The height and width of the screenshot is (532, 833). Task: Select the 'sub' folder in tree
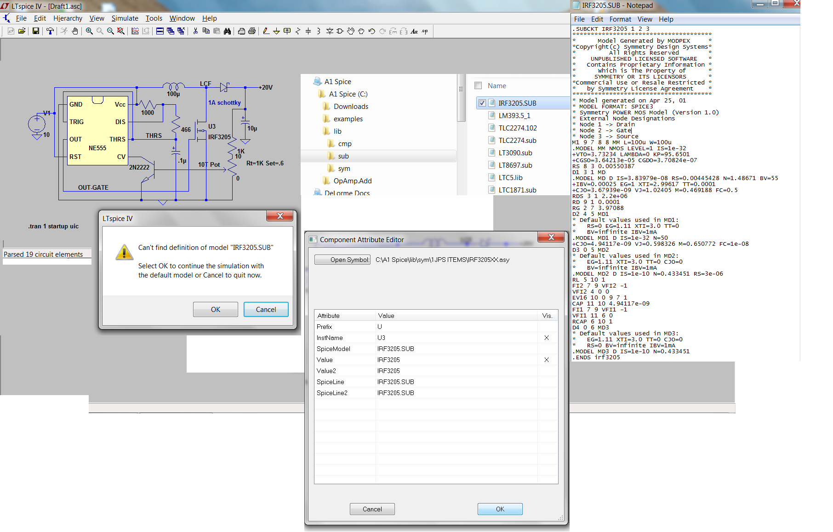(x=343, y=156)
